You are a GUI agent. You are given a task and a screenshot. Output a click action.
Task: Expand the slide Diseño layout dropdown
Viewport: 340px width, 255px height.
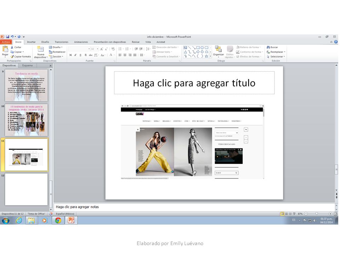[56, 47]
